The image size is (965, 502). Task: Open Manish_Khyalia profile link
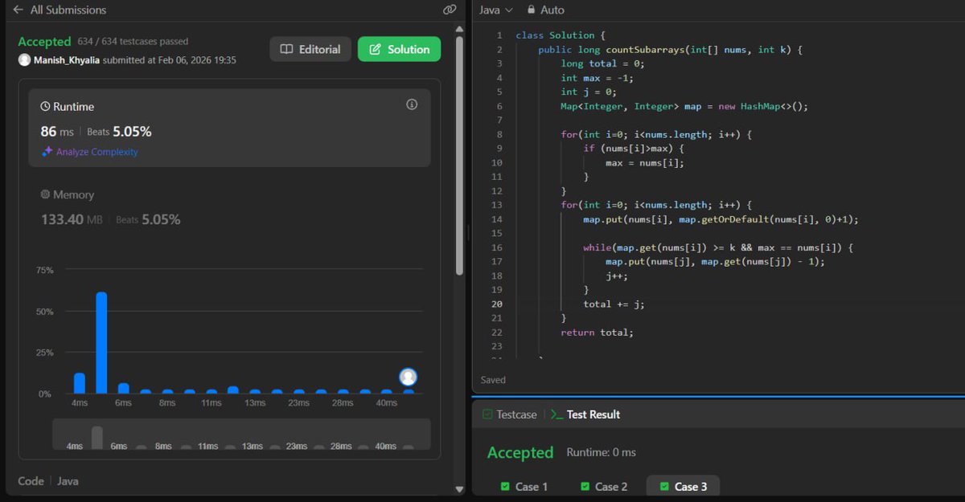point(66,60)
